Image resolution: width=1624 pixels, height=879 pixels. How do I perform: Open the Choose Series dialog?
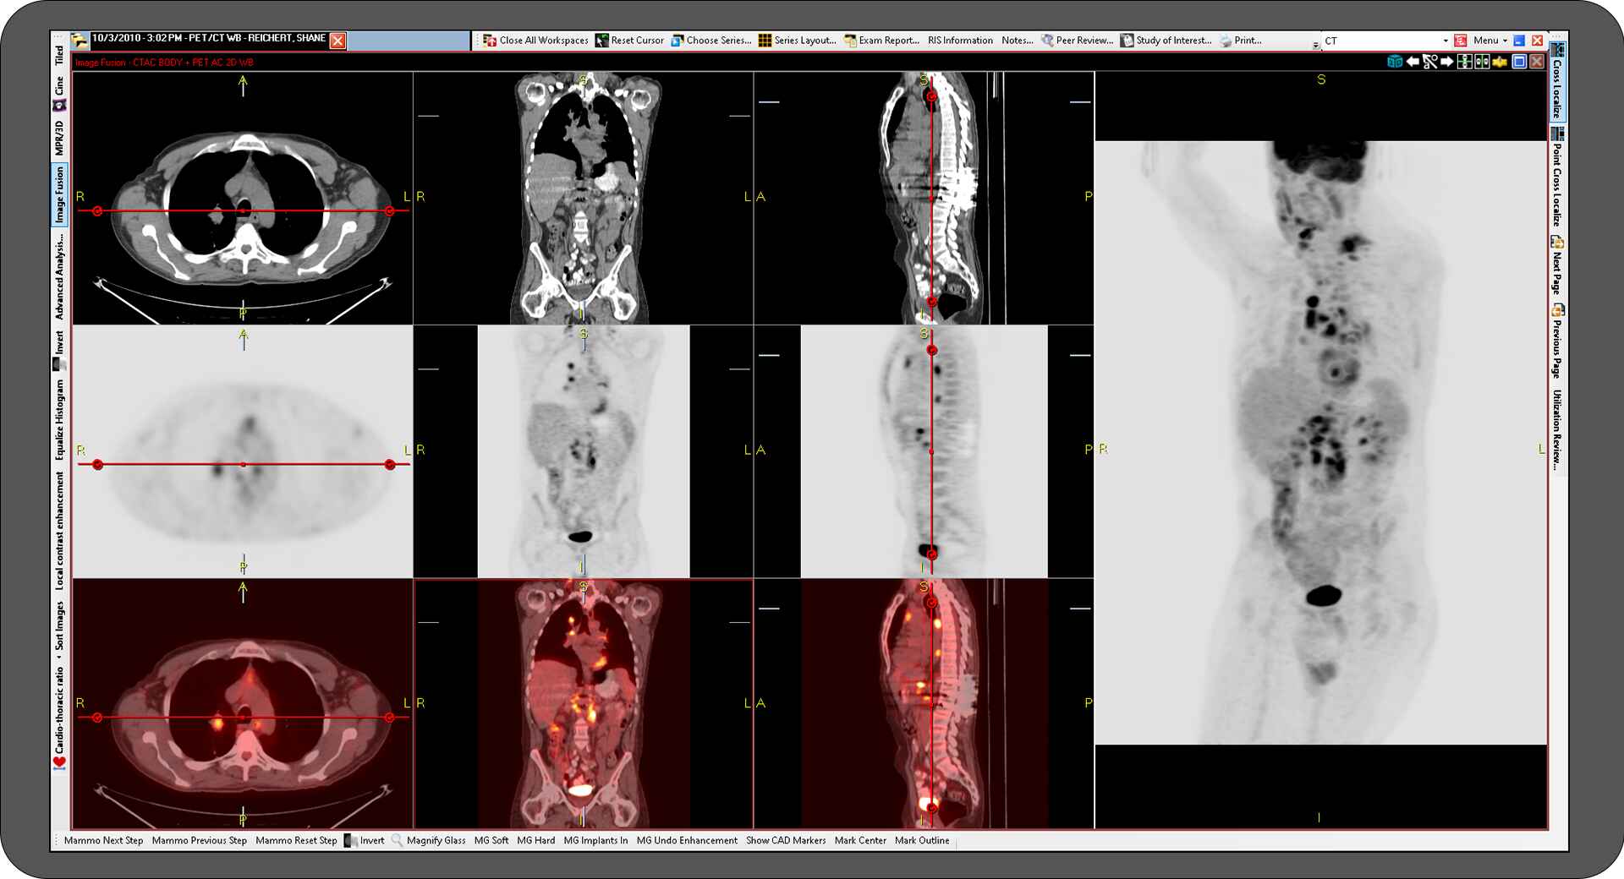pos(713,40)
